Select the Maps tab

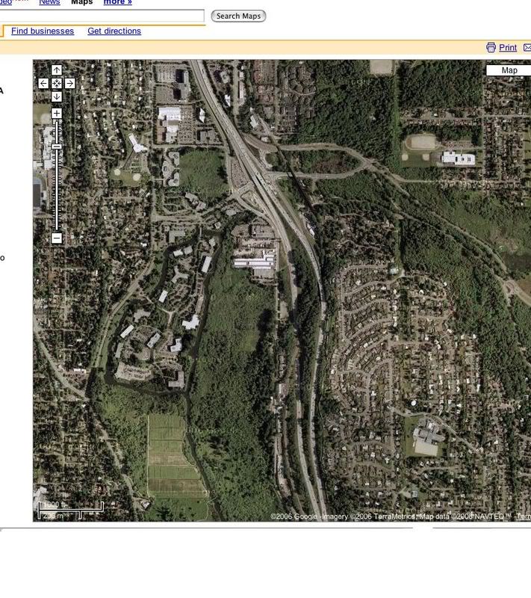(x=82, y=2)
